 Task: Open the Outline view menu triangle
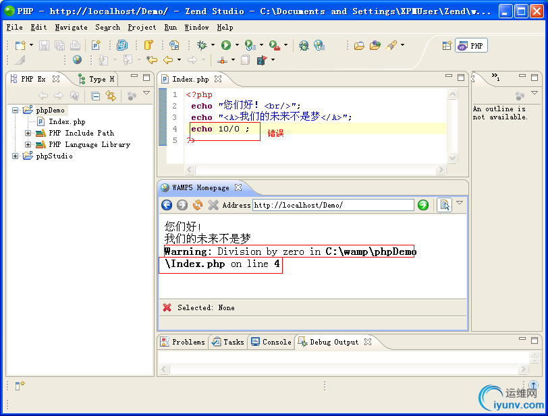(535, 93)
